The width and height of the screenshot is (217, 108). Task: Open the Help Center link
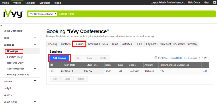(194, 2)
